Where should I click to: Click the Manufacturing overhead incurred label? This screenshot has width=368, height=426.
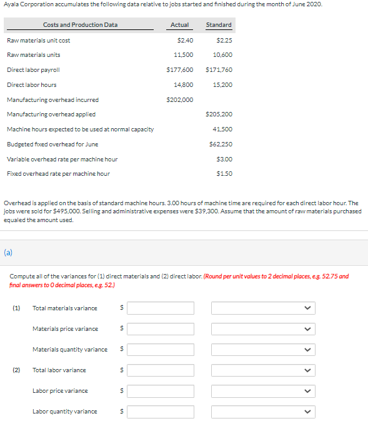53,99
